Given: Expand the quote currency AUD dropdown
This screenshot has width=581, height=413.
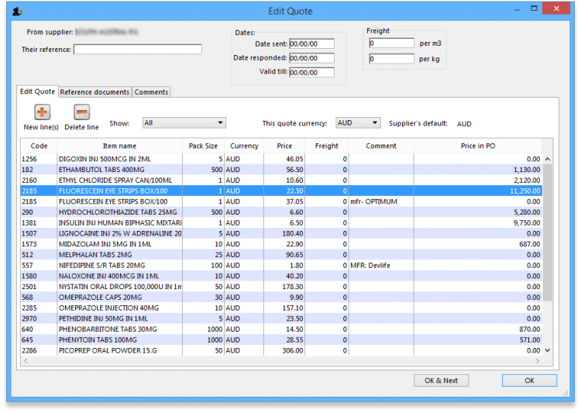Looking at the screenshot, I should [x=358, y=122].
